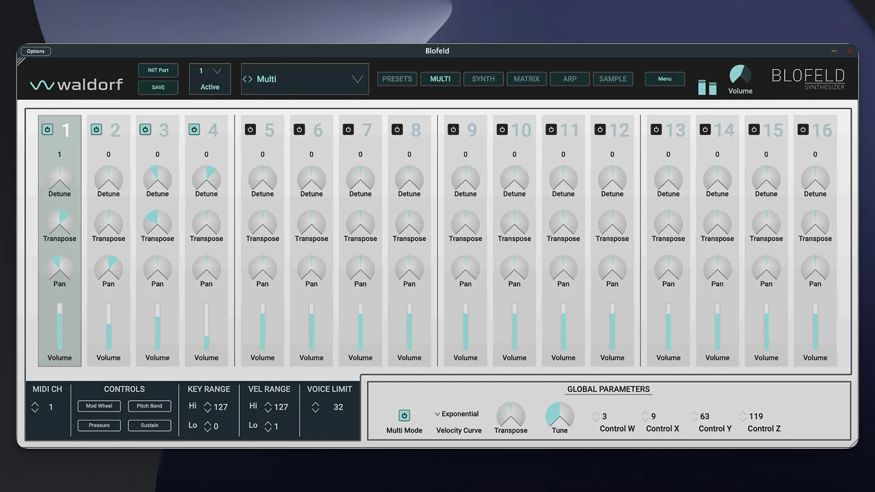The image size is (875, 492).
Task: Enable part 5 power button
Action: 250,129
